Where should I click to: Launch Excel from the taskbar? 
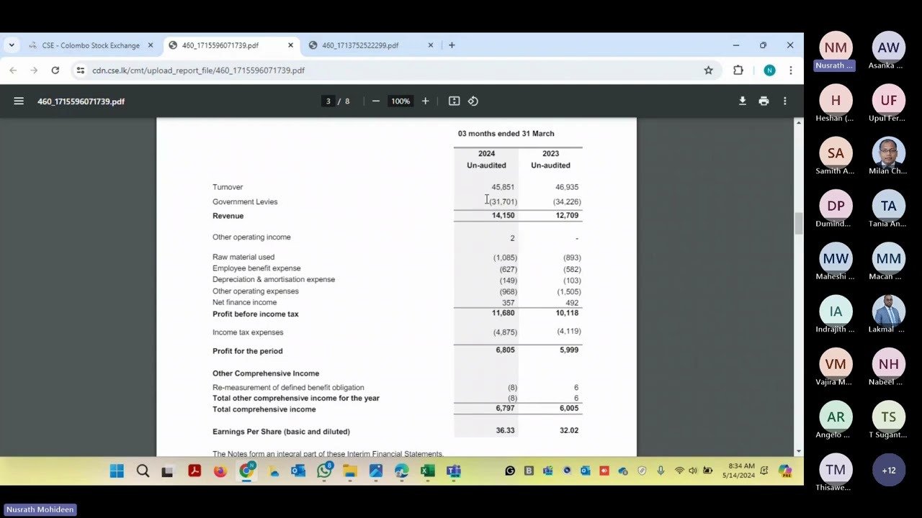[x=427, y=471]
